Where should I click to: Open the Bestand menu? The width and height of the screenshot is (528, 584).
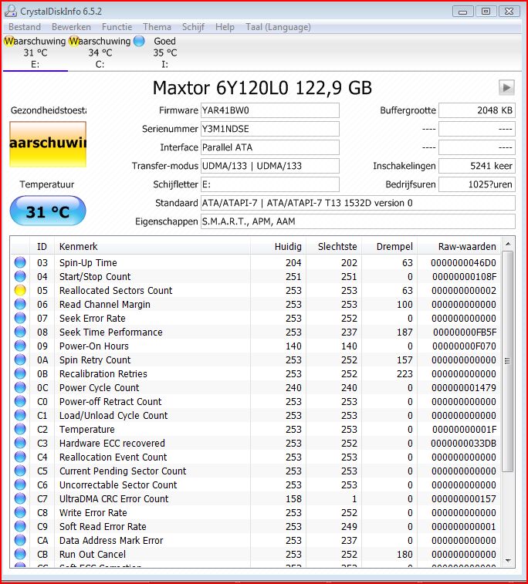tap(25, 27)
